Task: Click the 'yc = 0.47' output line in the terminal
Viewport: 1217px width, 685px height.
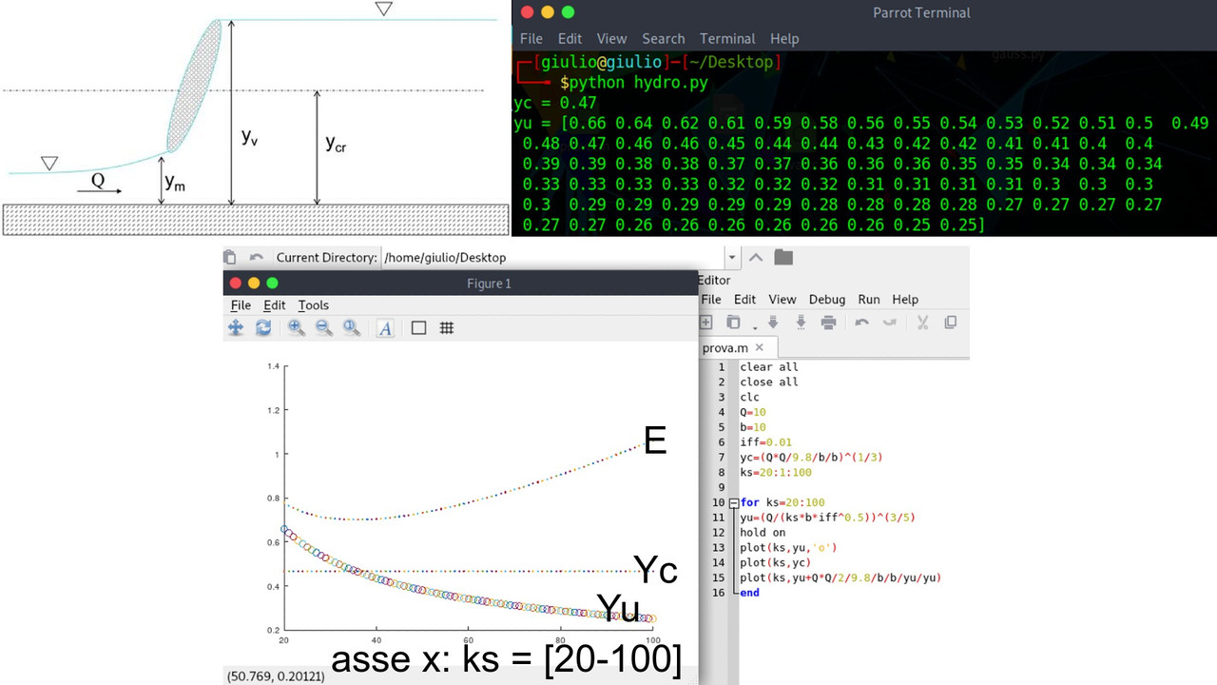Action: point(554,103)
